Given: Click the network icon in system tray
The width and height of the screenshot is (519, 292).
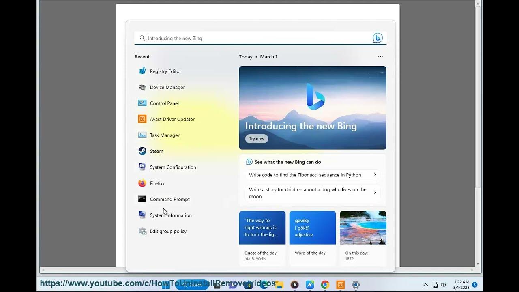Looking at the screenshot, I should point(435,285).
